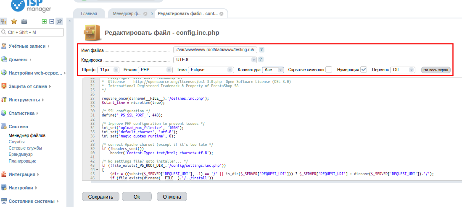Collapse all menu sections with minus icon
This screenshot has height=207, width=462.
[52, 21]
